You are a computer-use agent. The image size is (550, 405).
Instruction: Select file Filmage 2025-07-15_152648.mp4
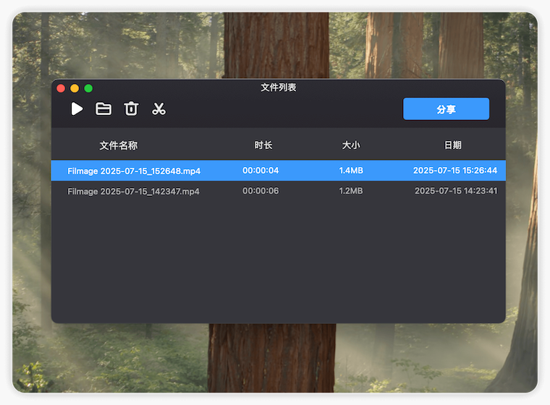coord(134,171)
